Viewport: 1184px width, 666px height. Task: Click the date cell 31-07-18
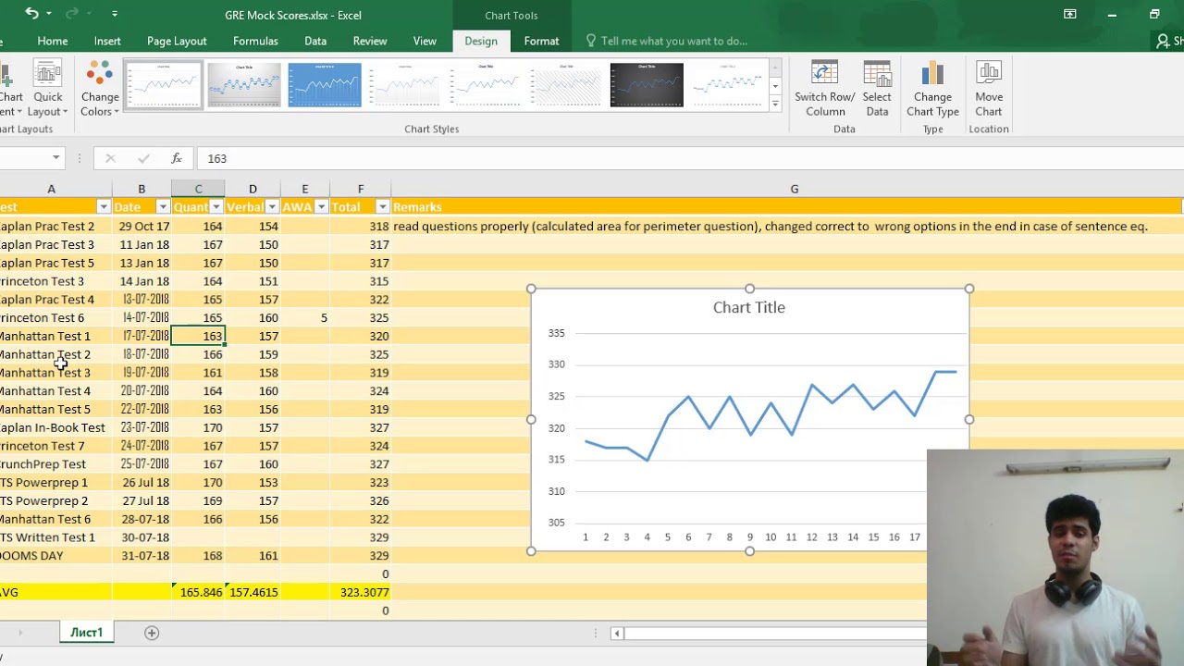click(142, 556)
